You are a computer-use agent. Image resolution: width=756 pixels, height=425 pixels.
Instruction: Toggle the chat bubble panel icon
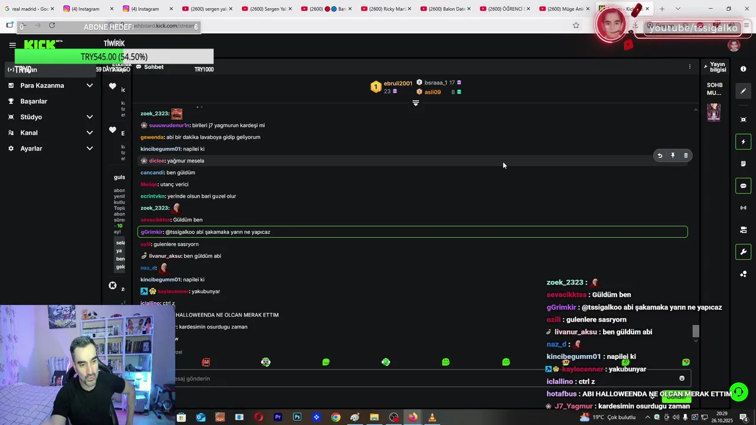[744, 186]
